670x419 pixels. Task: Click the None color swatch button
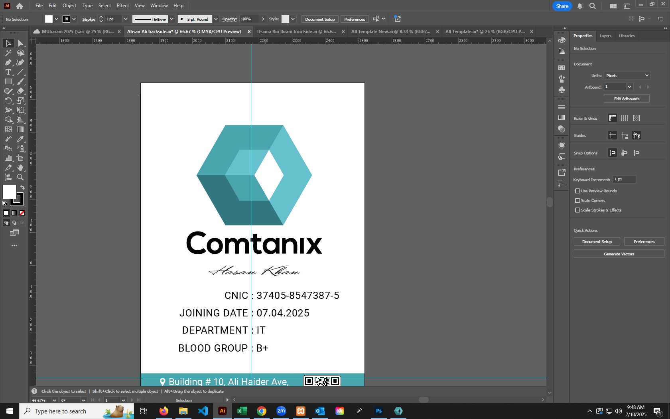(22, 213)
